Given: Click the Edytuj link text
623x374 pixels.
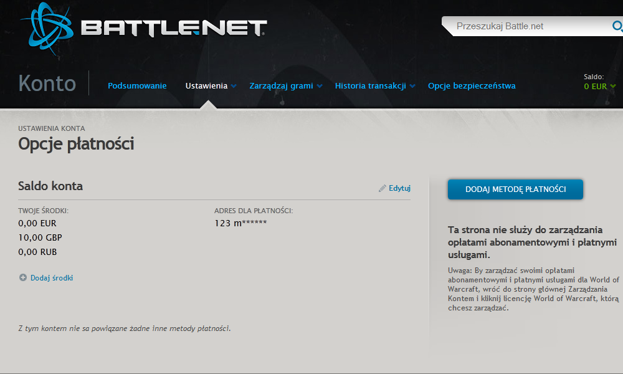Looking at the screenshot, I should tap(399, 188).
